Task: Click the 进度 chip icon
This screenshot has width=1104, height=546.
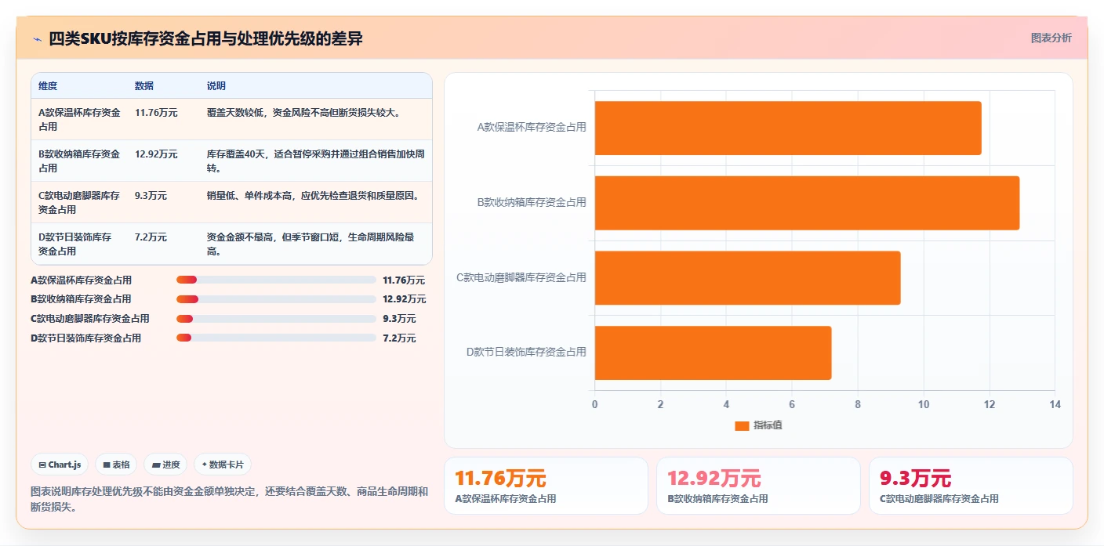Action: click(156, 465)
